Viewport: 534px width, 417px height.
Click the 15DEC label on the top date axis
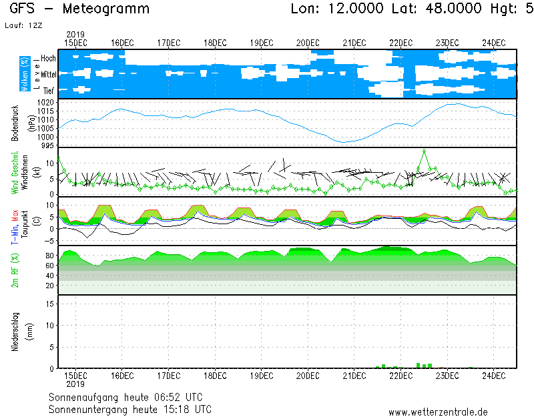pyautogui.click(x=75, y=43)
